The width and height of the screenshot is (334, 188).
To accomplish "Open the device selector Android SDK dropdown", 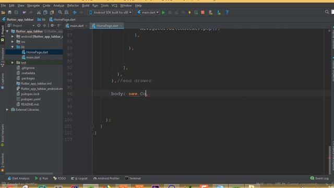I will [x=110, y=13].
